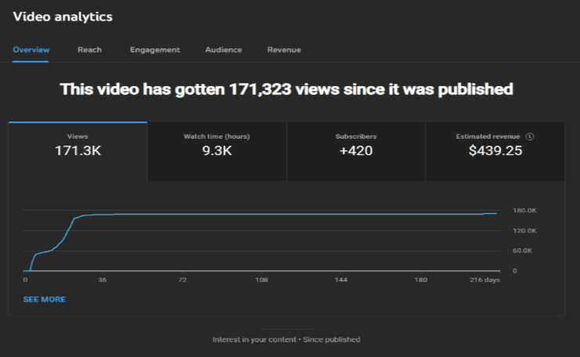
Task: Open the Overview tab
Action: click(x=31, y=50)
